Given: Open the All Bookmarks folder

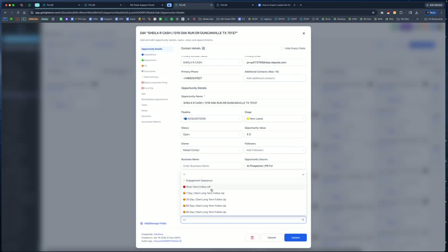Looking at the screenshot, I should (x=433, y=19).
